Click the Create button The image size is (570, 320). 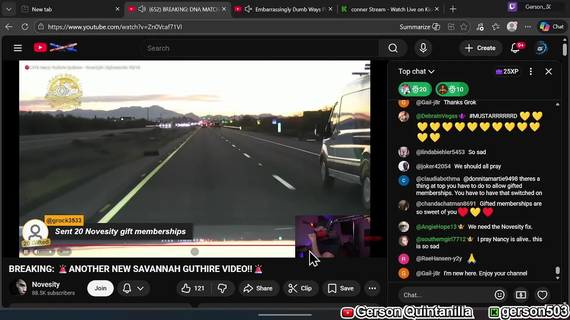[480, 48]
